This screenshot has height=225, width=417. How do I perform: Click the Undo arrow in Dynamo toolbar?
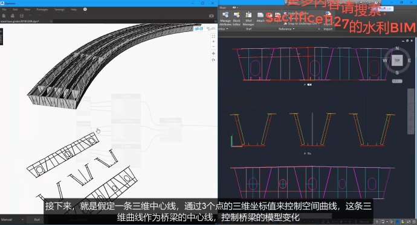click(30, 16)
